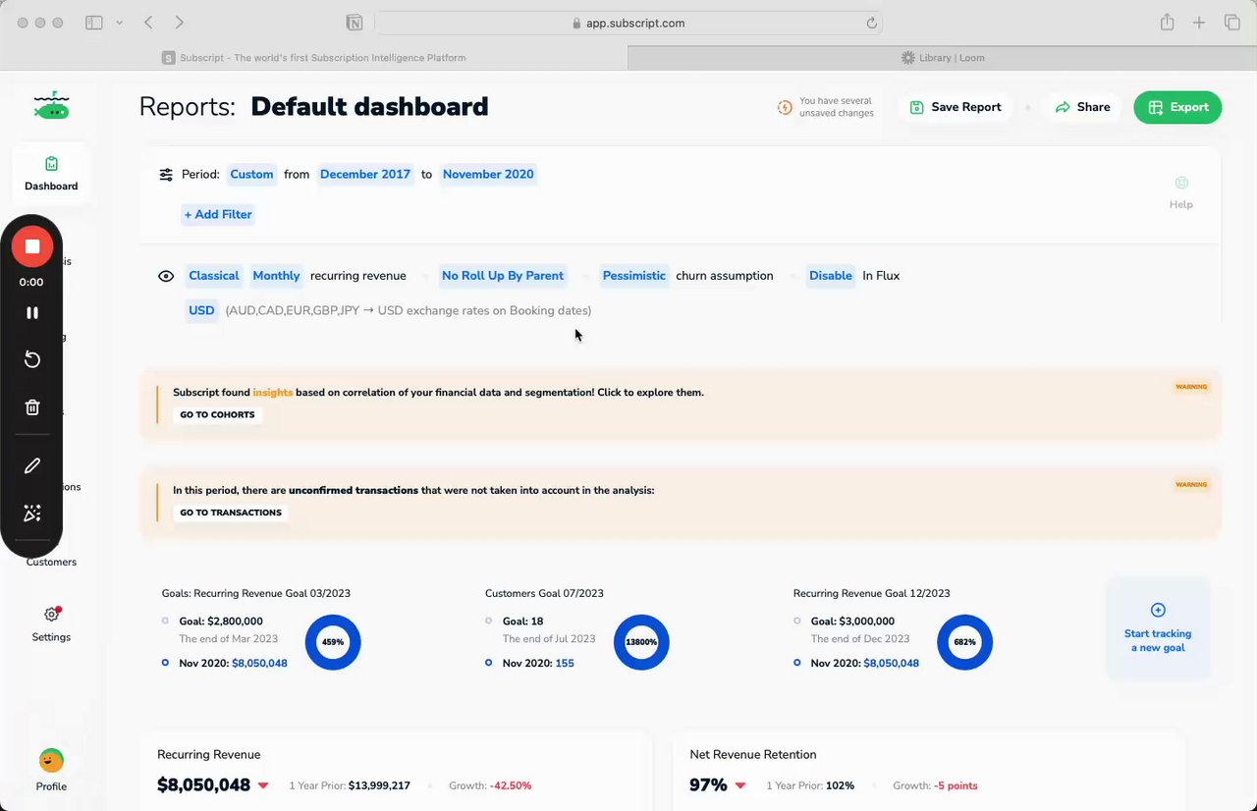The width and height of the screenshot is (1257, 811).
Task: Open a new Safari tab
Action: point(1199,23)
